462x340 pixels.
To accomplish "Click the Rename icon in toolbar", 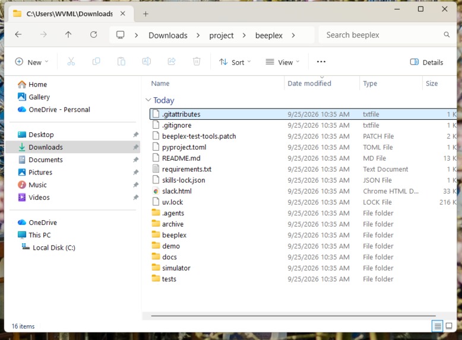I will (147, 62).
